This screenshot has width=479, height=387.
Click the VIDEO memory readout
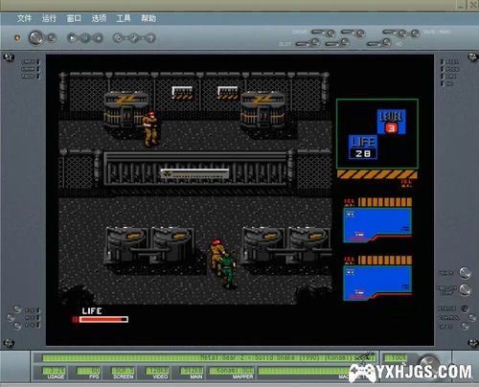157,371
